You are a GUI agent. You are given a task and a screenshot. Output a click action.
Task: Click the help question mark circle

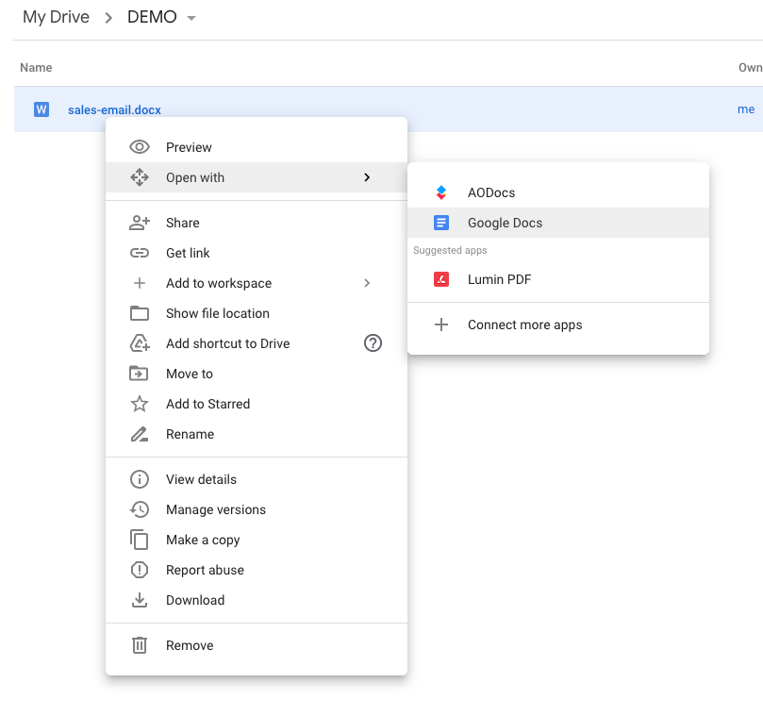tap(373, 343)
